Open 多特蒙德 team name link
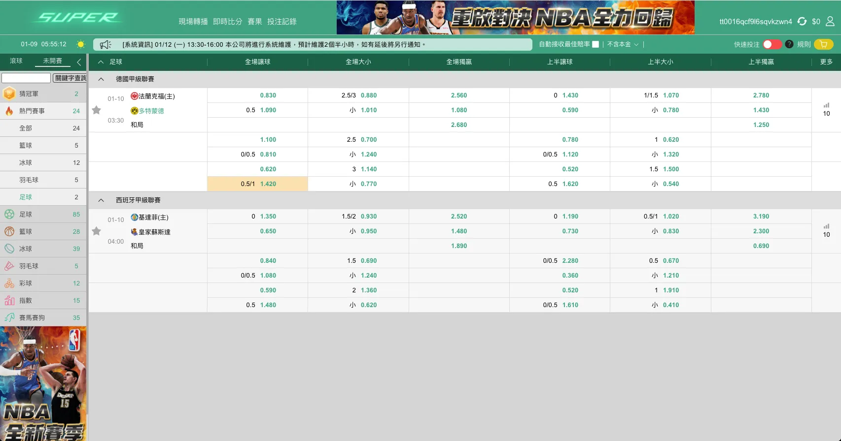 click(x=151, y=111)
